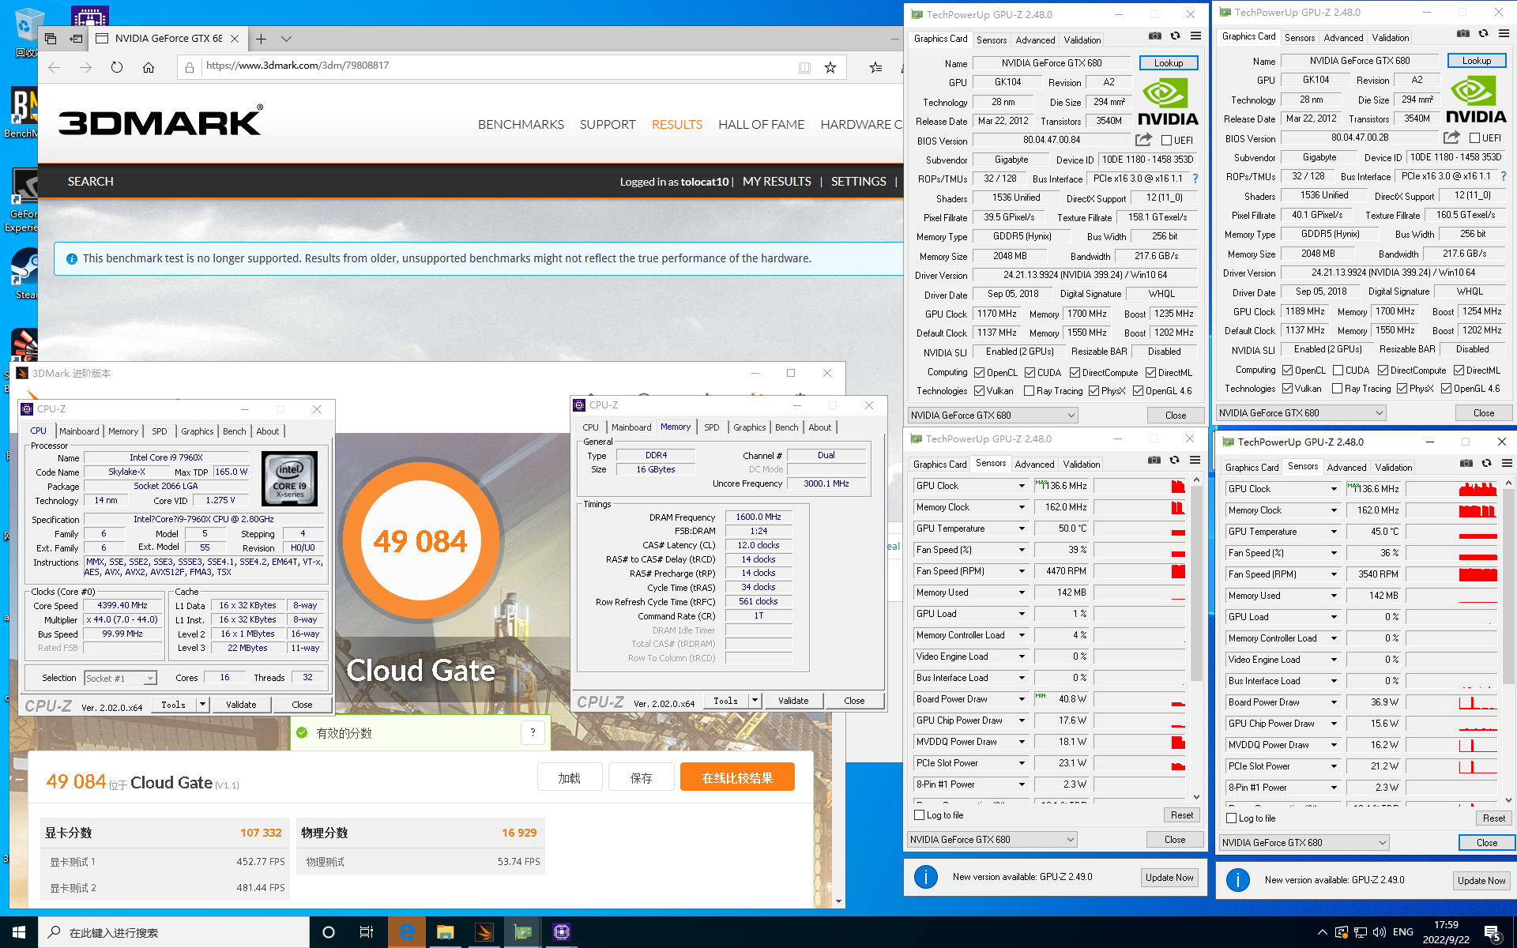Click Fan Speed (RPM) graph in bottom-right GPU-Z
The width and height of the screenshot is (1517, 948).
click(x=1452, y=574)
